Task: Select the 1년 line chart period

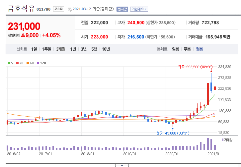Action: 73,49
